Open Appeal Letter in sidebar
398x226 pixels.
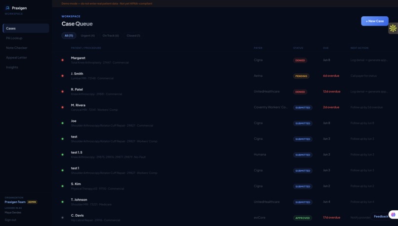tap(16, 58)
